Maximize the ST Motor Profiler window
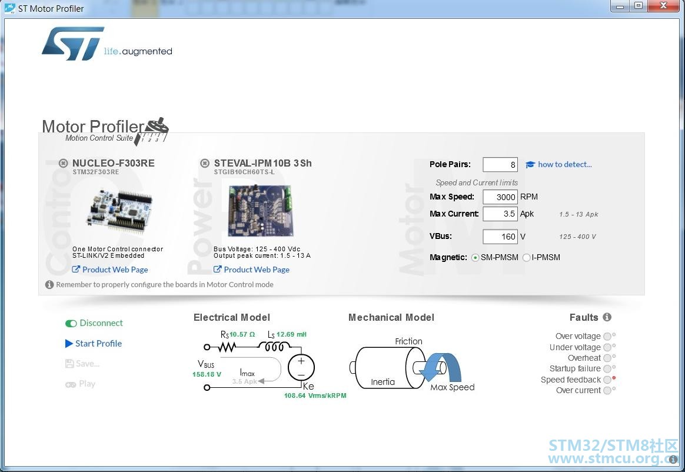685x472 pixels. coord(639,6)
